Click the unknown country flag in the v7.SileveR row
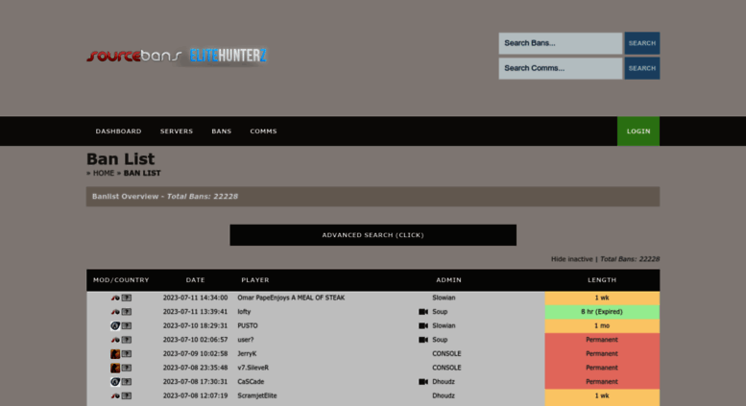This screenshot has width=746, height=406. (x=127, y=368)
